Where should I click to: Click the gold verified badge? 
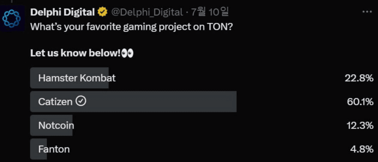(x=103, y=13)
